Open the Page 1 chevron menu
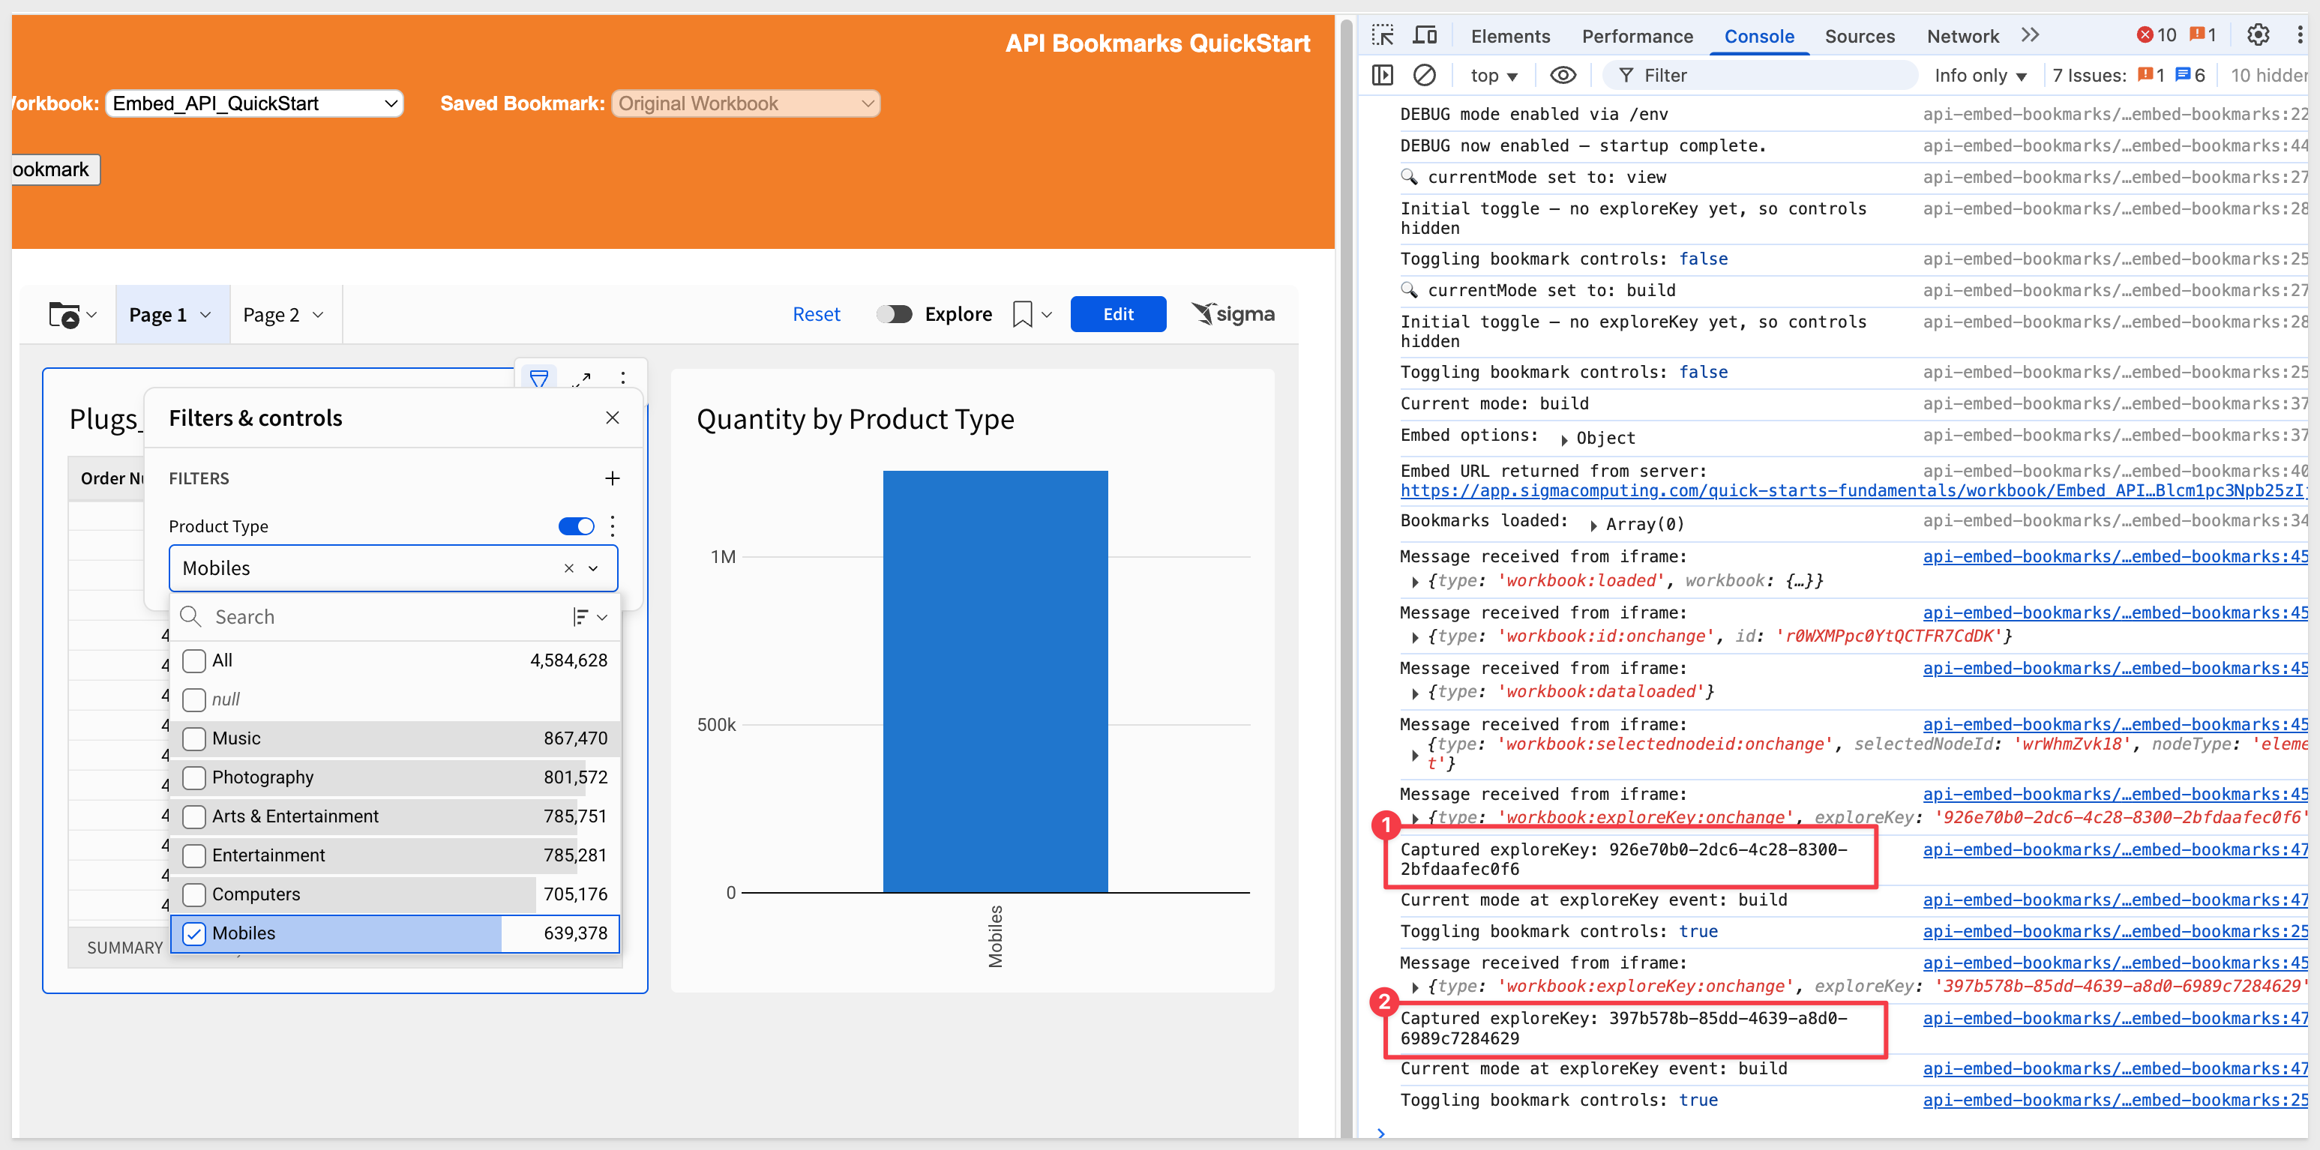This screenshot has width=2320, height=1150. tap(205, 315)
